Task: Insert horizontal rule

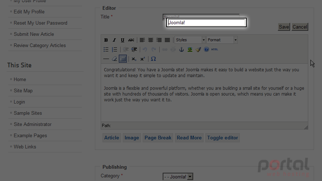Action: [106, 59]
